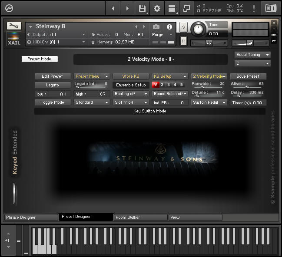Expand the KS Setup dropdown
The width and height of the screenshot is (282, 257).
click(170, 76)
